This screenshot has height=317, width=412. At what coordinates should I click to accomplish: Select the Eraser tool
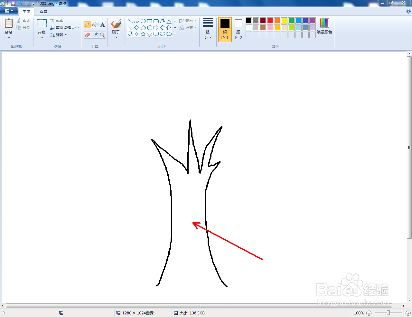(87, 35)
